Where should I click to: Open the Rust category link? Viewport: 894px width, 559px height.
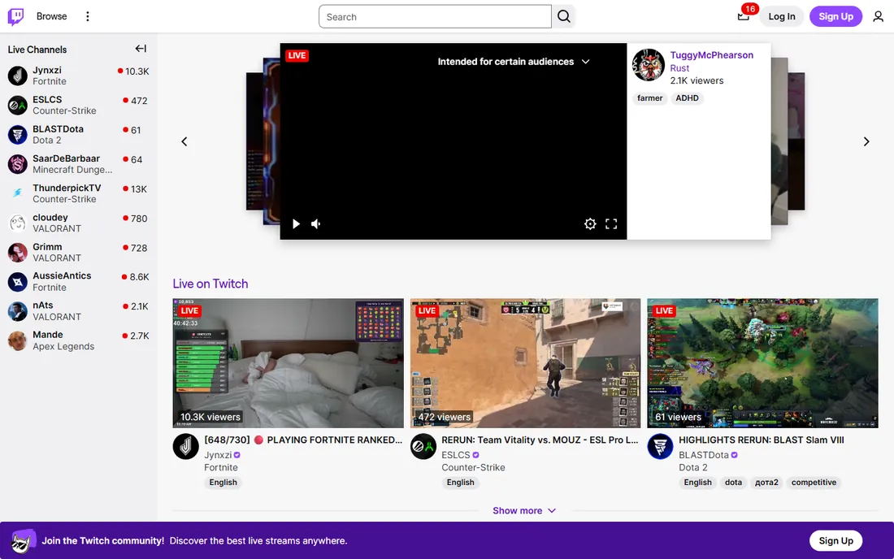coord(679,67)
